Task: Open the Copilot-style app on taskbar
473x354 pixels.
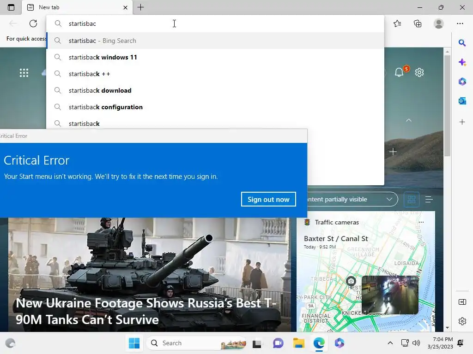Action: click(x=340, y=343)
